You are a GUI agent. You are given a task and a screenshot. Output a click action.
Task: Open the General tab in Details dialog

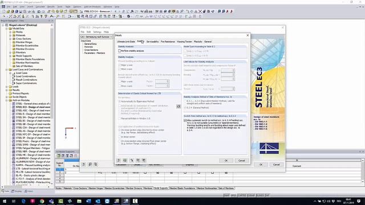208,42
